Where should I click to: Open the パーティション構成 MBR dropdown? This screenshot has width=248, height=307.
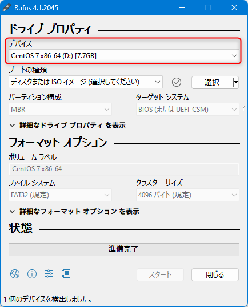point(60,109)
